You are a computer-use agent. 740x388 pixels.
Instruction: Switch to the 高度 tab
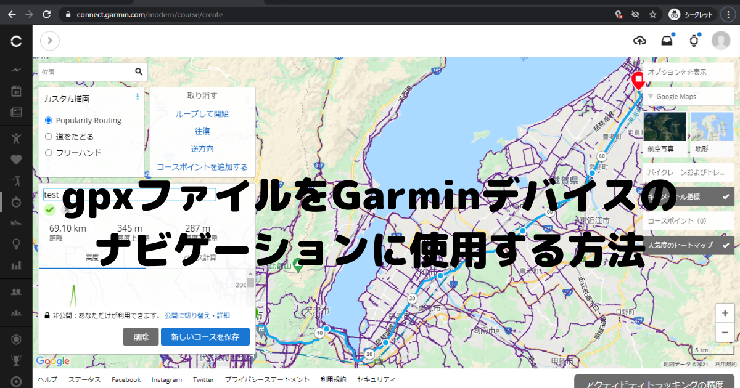[92, 257]
